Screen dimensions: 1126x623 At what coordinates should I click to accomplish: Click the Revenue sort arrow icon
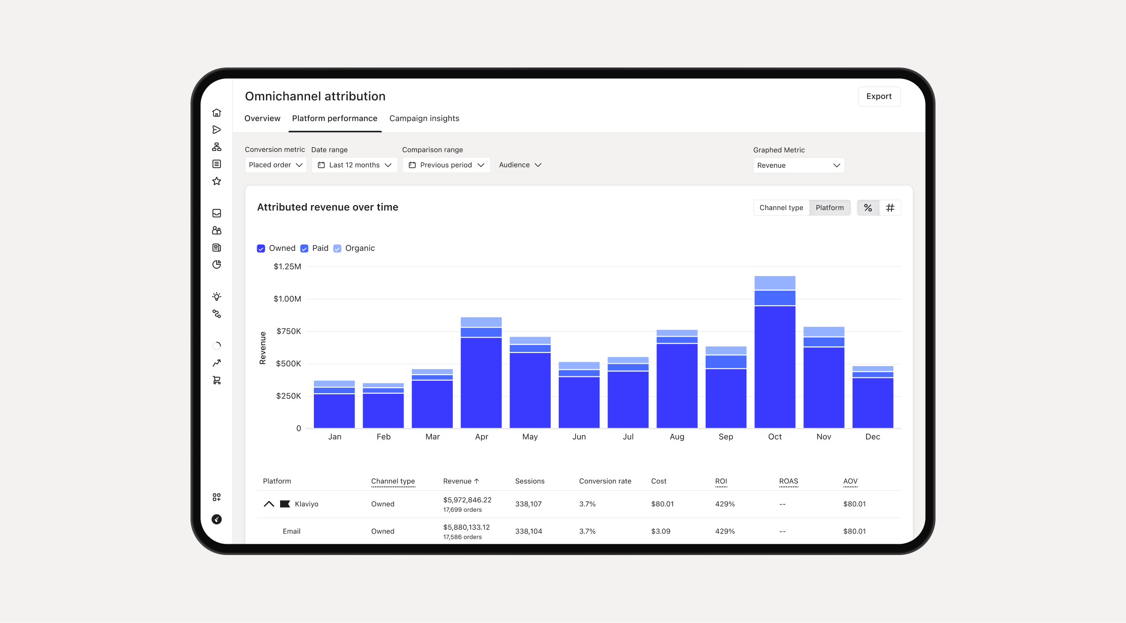pos(477,481)
